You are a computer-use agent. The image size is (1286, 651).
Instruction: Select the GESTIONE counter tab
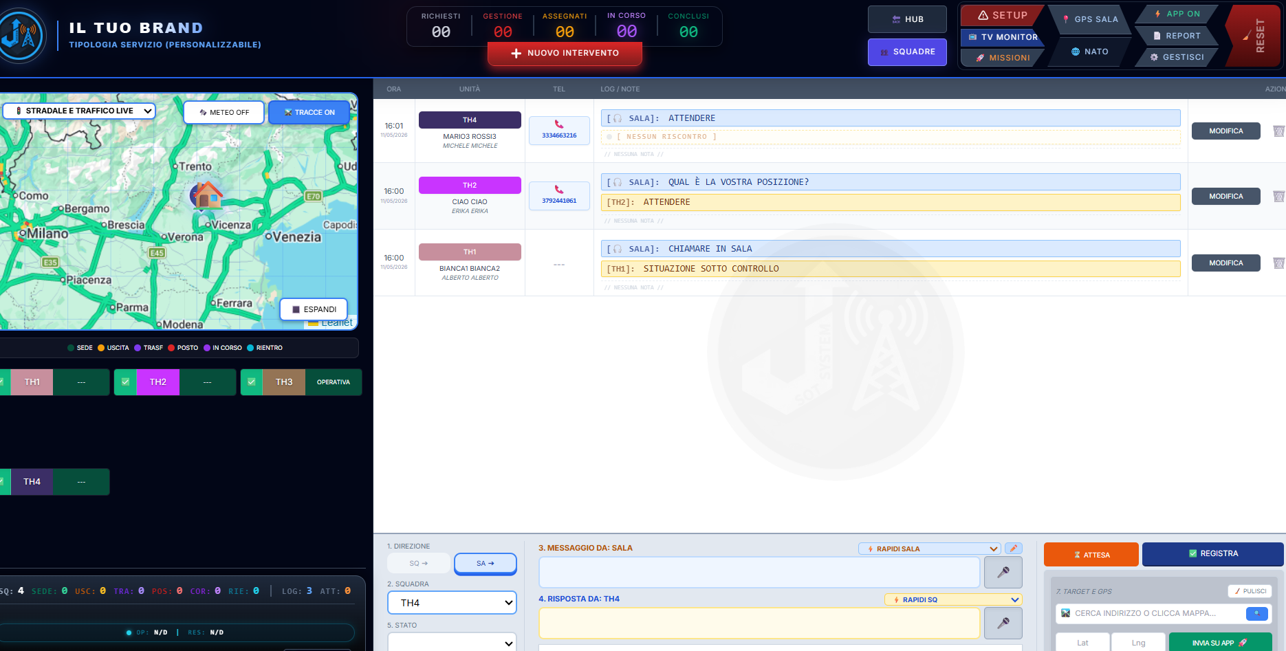click(x=503, y=26)
